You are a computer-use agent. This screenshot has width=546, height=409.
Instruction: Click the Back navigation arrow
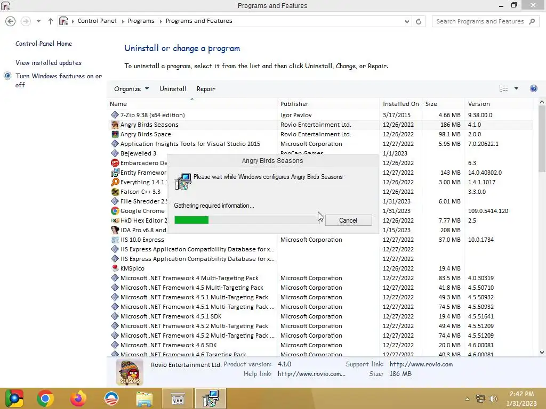point(11,21)
